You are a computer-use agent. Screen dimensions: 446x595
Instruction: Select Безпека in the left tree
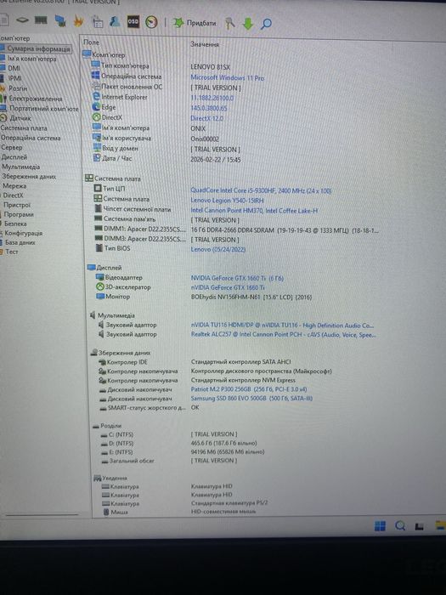[15, 224]
